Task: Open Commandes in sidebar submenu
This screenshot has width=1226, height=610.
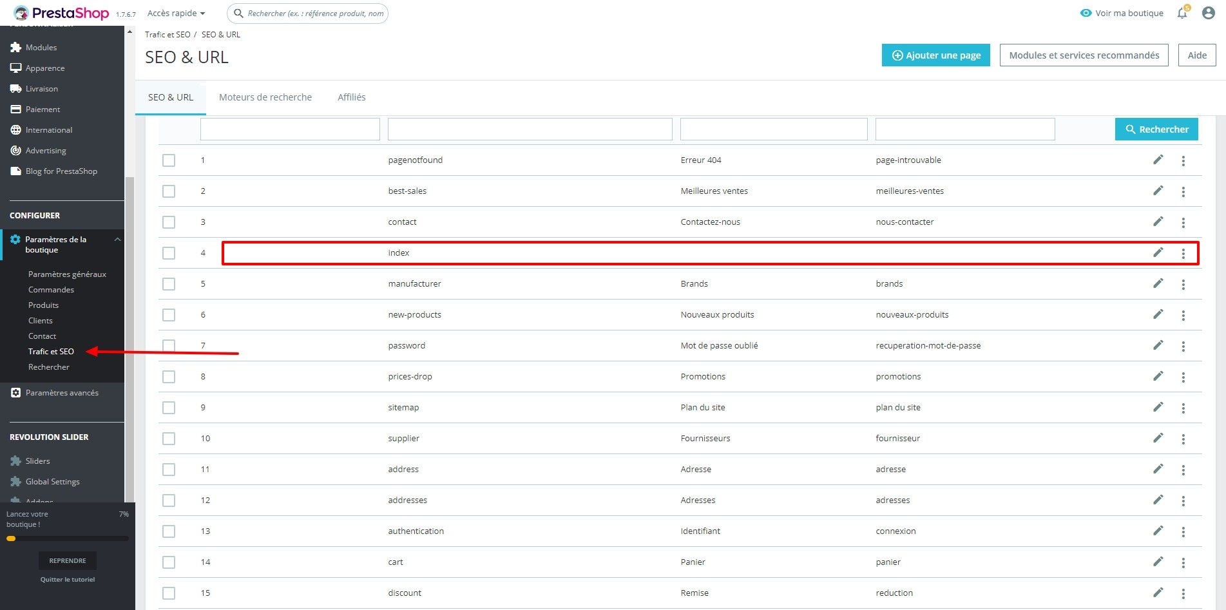Action: [x=51, y=289]
